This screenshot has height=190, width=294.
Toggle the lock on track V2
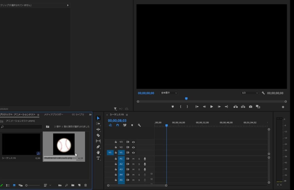[116, 147]
